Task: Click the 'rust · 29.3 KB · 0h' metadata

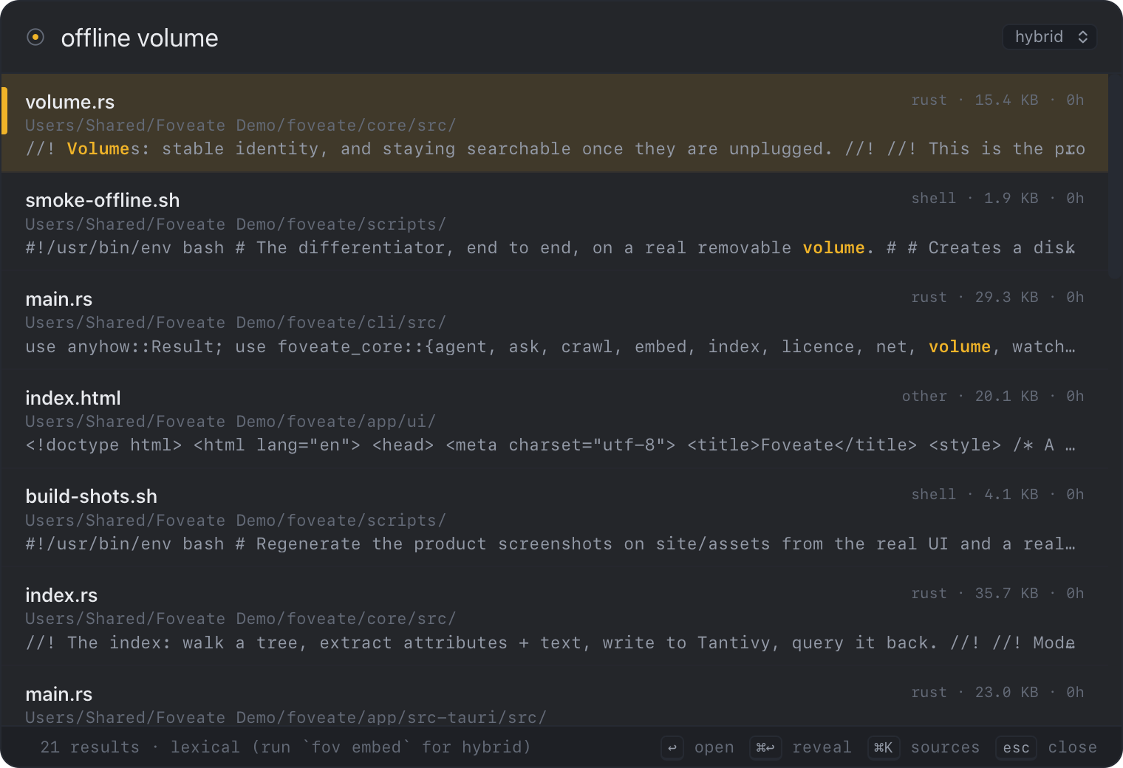Action: click(997, 297)
